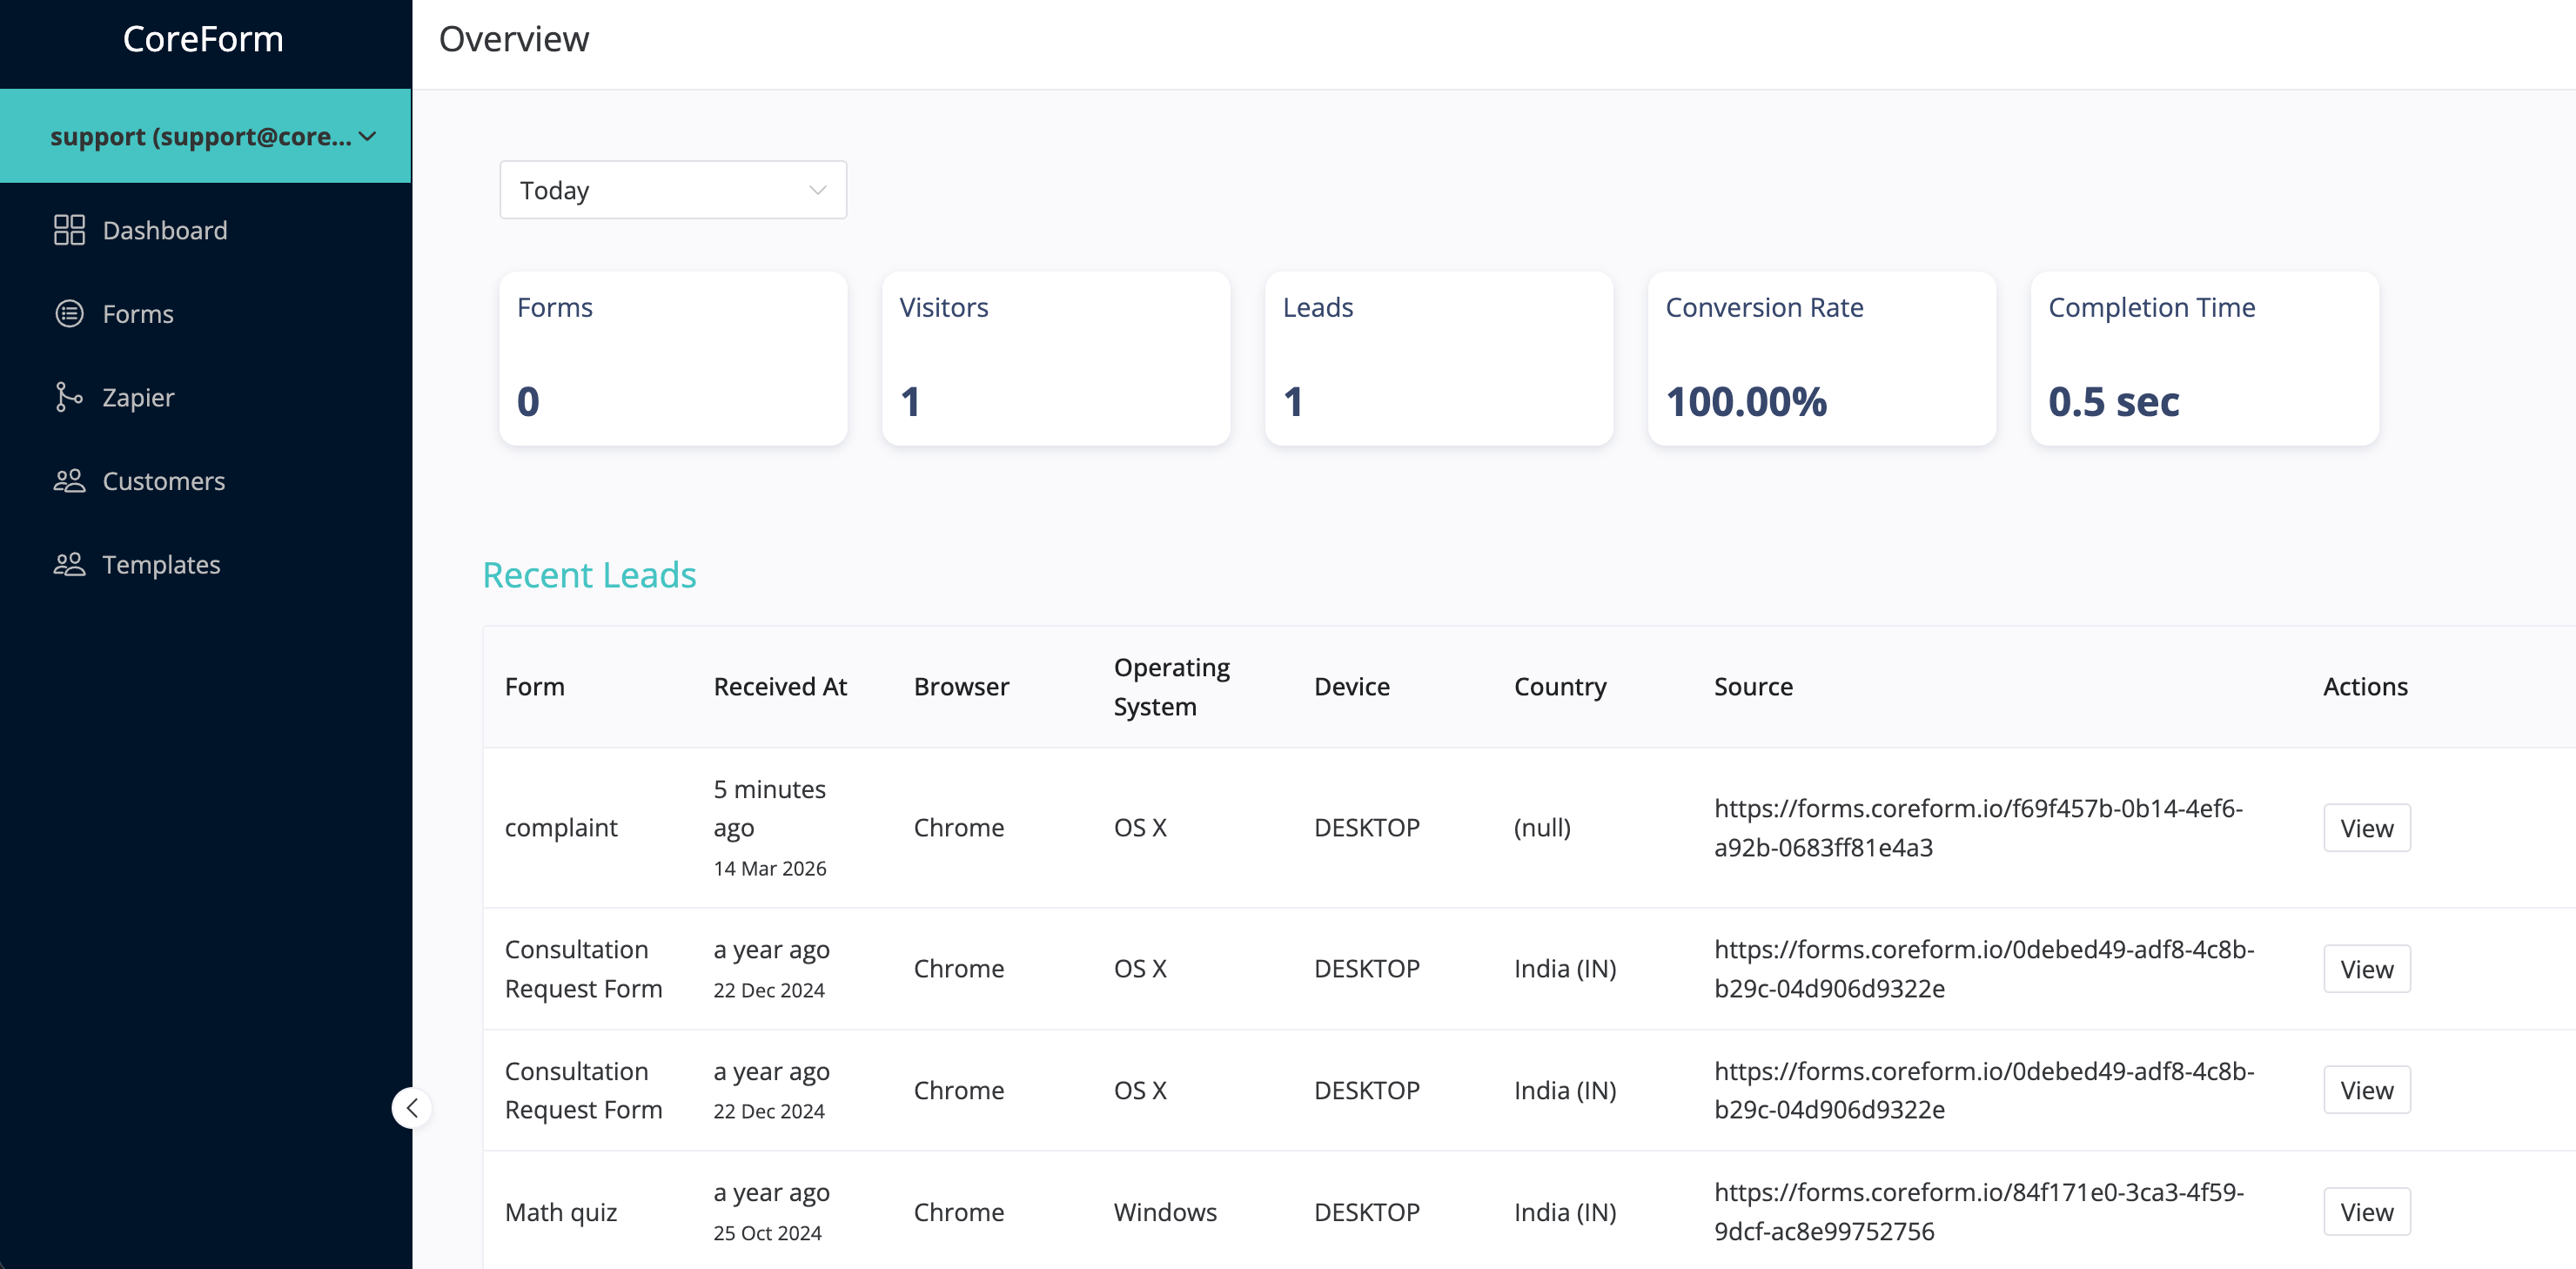Viewport: 2576px width, 1269px height.
Task: Go to Zapier in the sidebar
Action: click(x=138, y=397)
